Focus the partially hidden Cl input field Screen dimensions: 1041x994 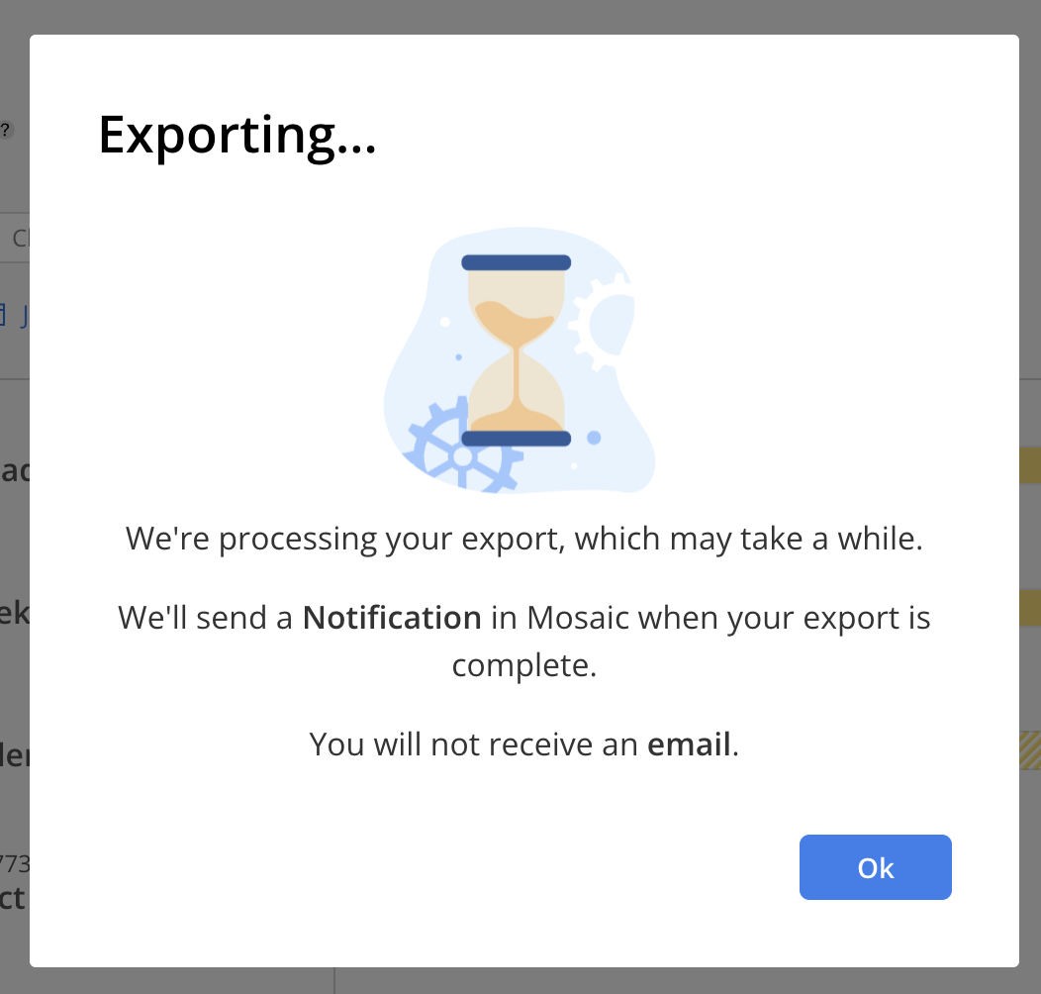click(x=15, y=238)
